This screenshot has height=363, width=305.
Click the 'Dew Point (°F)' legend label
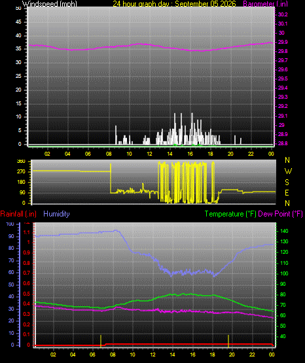[x=280, y=214]
